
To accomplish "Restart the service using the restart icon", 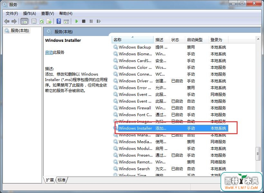I will 99,21.
